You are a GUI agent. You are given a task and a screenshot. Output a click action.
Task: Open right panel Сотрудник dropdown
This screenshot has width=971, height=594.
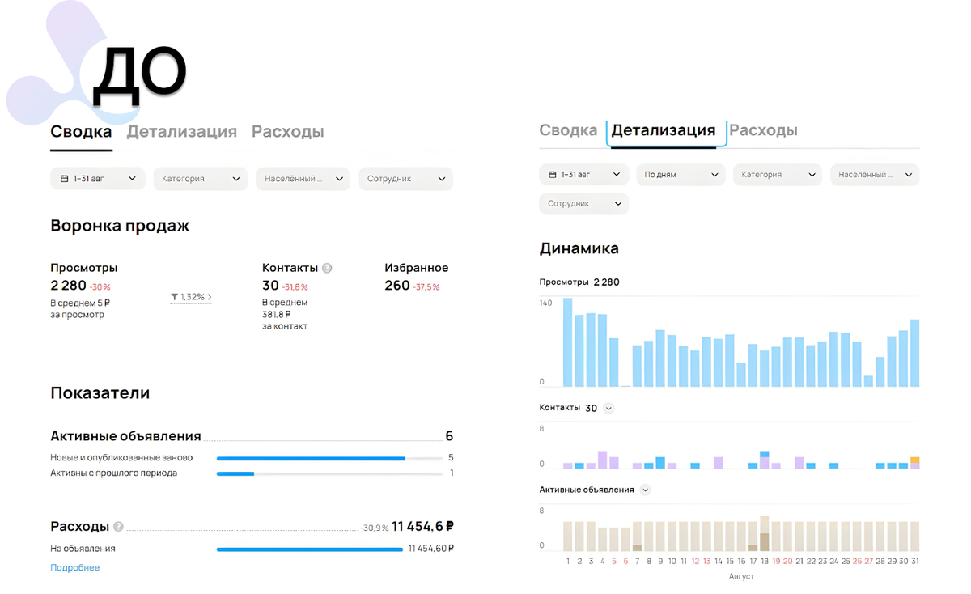point(584,204)
